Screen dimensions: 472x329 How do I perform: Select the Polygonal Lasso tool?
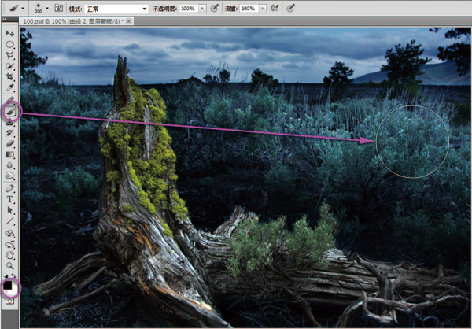click(x=10, y=56)
